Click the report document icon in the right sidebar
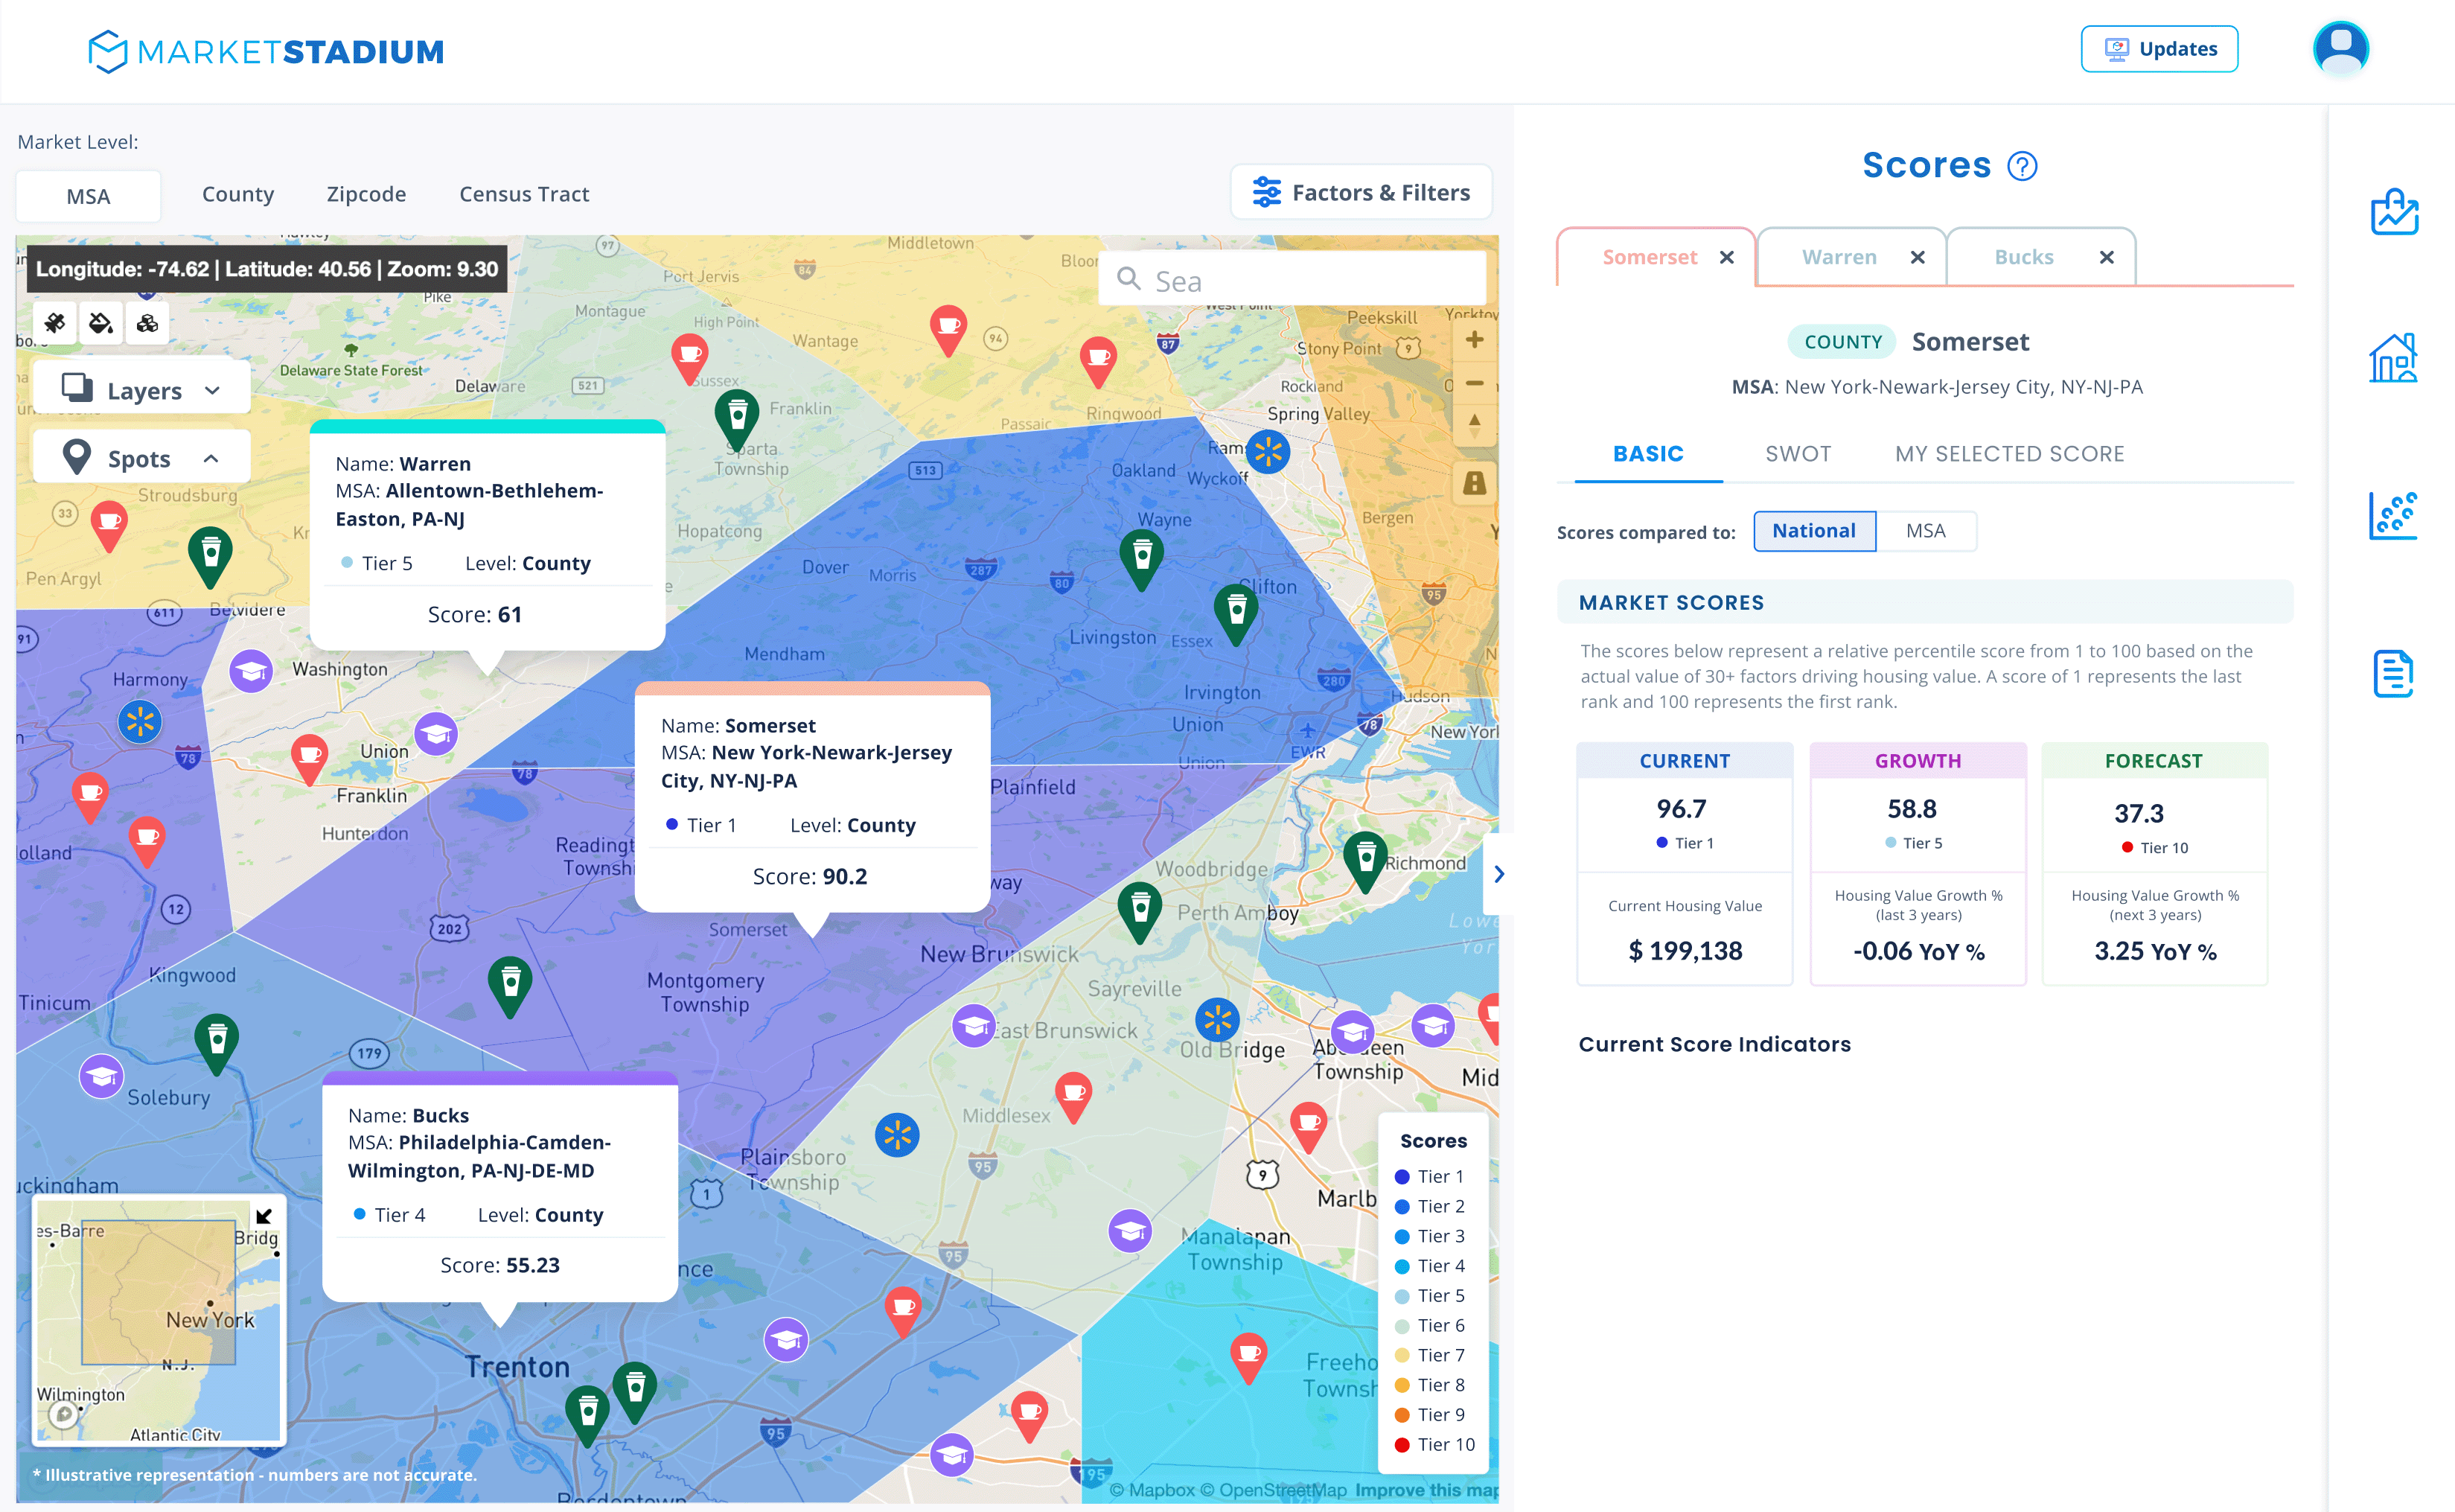This screenshot has height=1512, width=2455. click(x=2394, y=672)
